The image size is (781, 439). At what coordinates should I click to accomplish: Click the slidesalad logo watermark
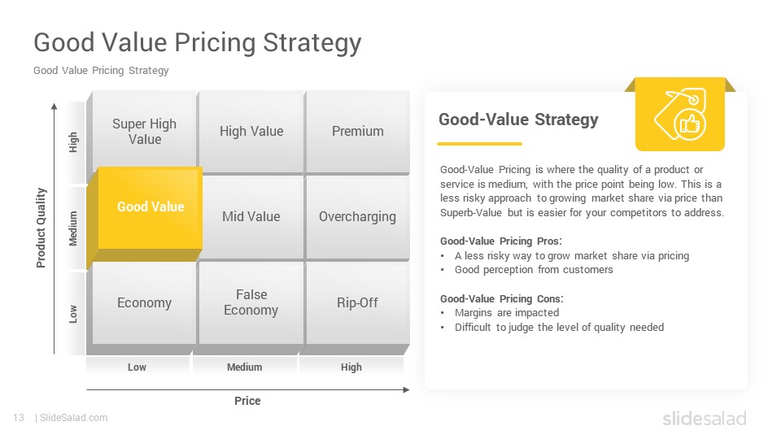click(705, 418)
